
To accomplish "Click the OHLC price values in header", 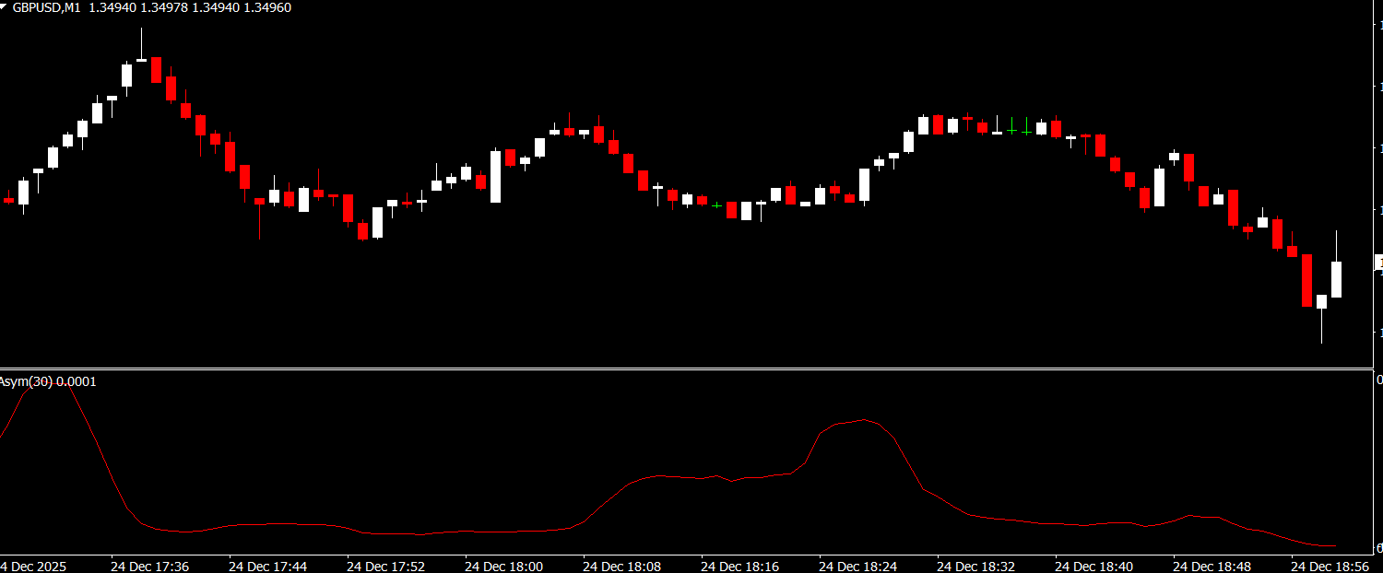I will click(190, 7).
